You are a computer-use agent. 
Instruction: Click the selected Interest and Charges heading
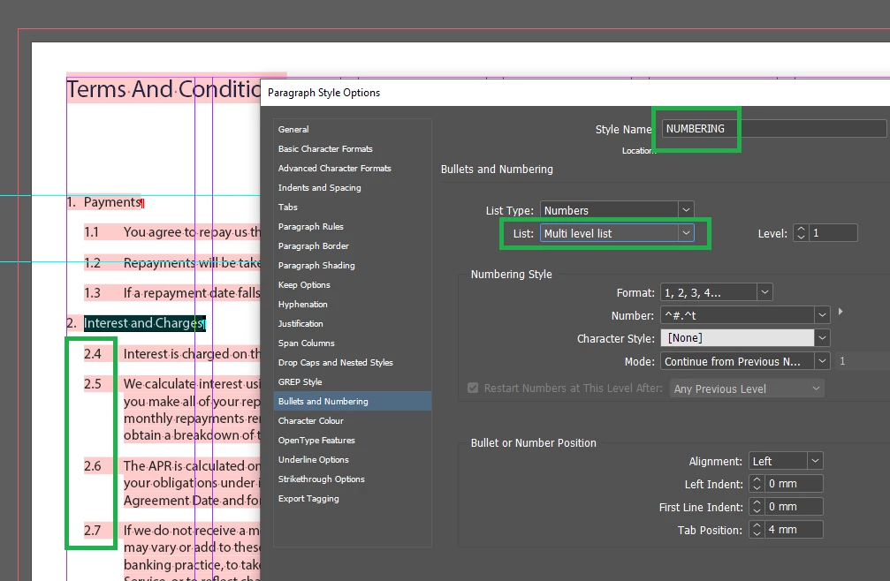(144, 323)
